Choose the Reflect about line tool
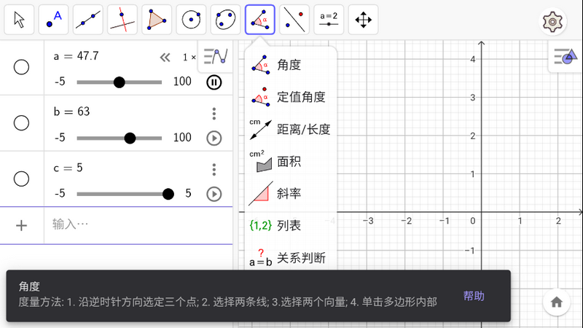 (294, 20)
